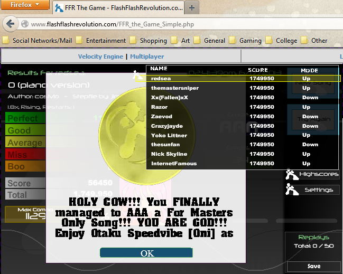Select the FFR The Game tab
The height and width of the screenshot is (274, 343).
click(x=118, y=7)
